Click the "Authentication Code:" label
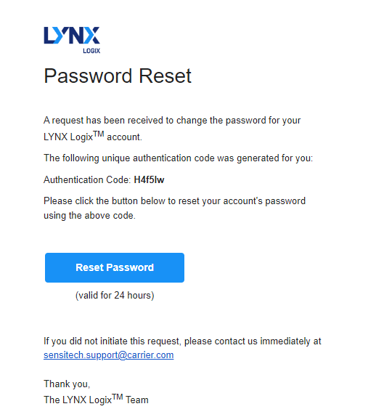Image resolution: width=368 pixels, height=417 pixels. [x=87, y=179]
